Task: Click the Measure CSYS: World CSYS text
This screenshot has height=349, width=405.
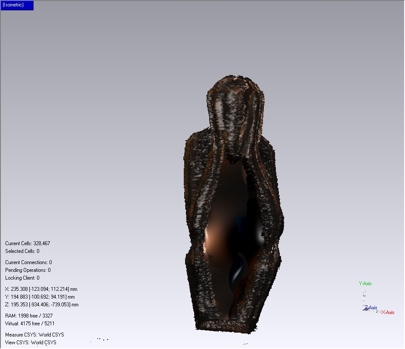Action: click(x=34, y=335)
